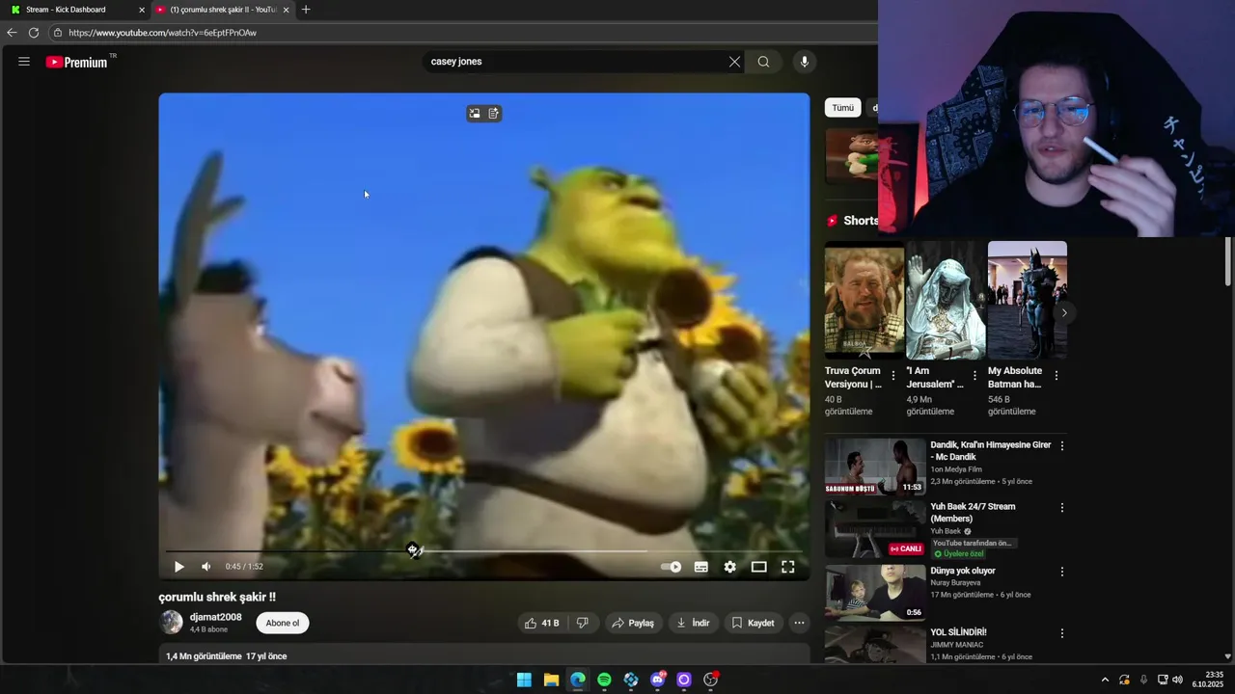
Task: Open the Truva Çorum Versiyonu short
Action: [x=864, y=301]
